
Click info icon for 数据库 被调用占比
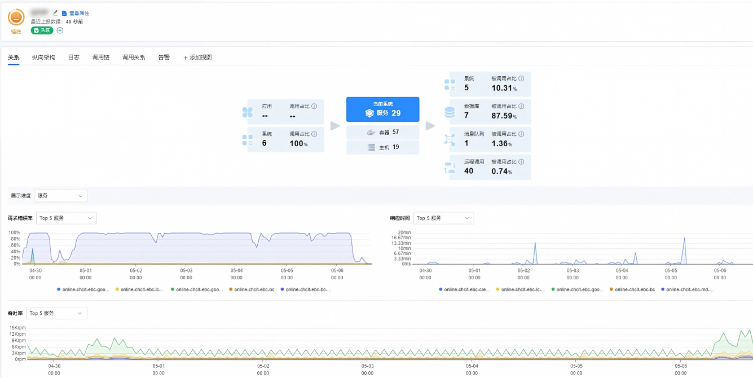point(521,106)
